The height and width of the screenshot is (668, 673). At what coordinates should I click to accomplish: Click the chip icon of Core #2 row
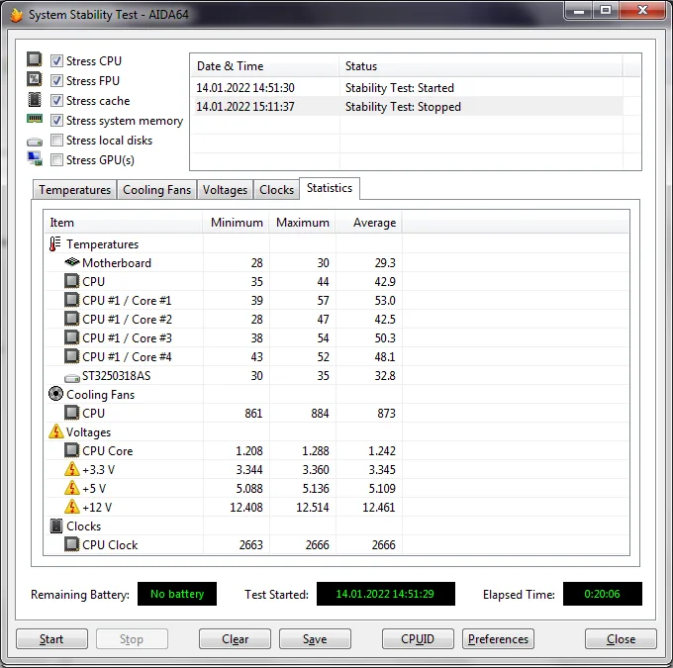pyautogui.click(x=71, y=319)
